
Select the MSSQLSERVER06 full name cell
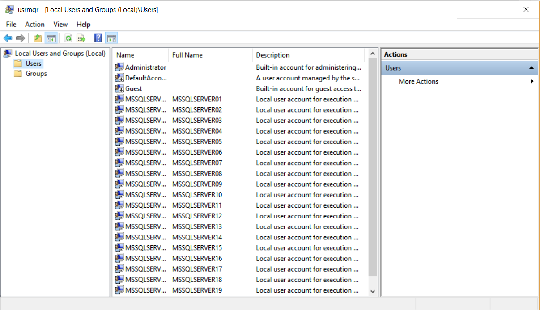pyautogui.click(x=197, y=152)
